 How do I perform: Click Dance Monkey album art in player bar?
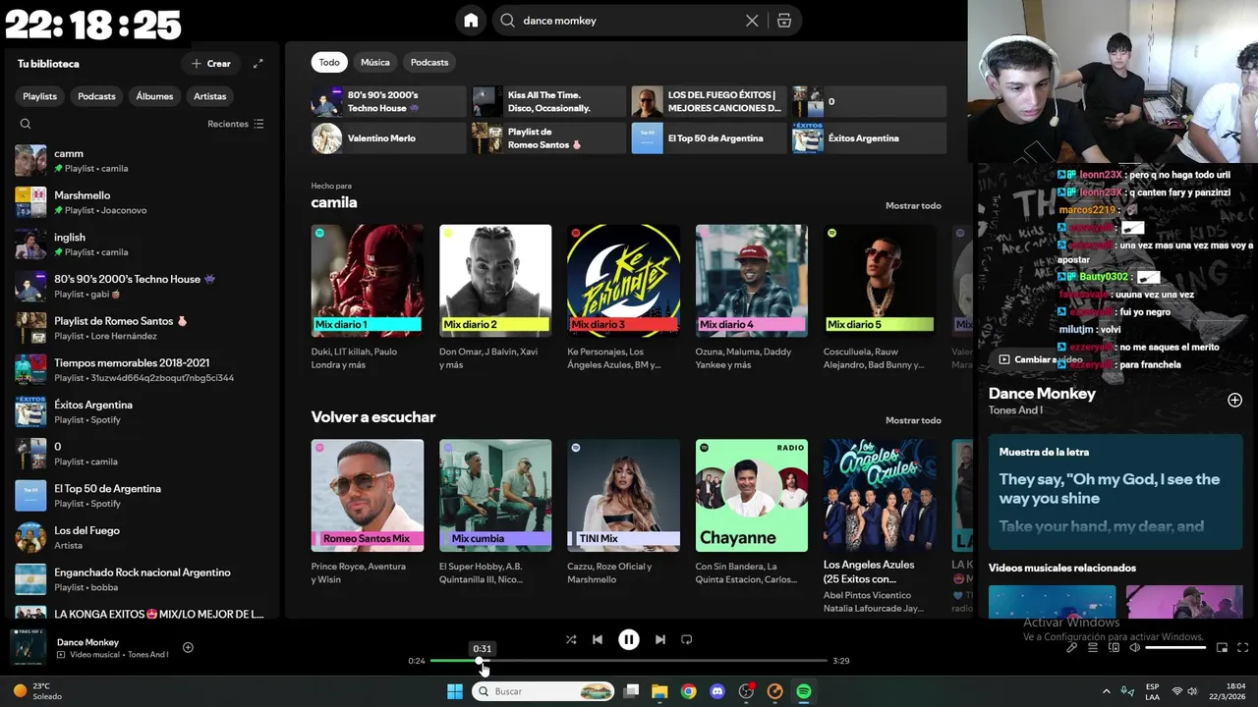28,647
